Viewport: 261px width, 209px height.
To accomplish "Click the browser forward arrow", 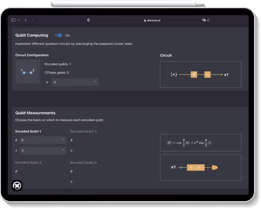I will point(32,20).
